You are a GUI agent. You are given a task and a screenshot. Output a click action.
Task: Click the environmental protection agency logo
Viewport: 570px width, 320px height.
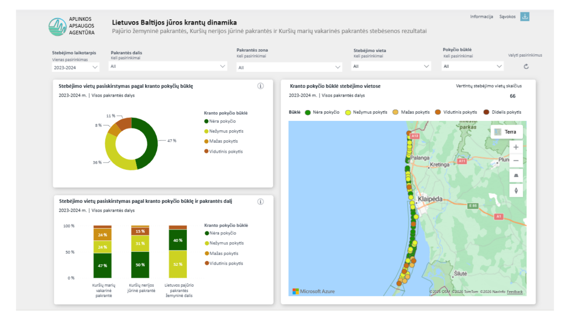[57, 27]
